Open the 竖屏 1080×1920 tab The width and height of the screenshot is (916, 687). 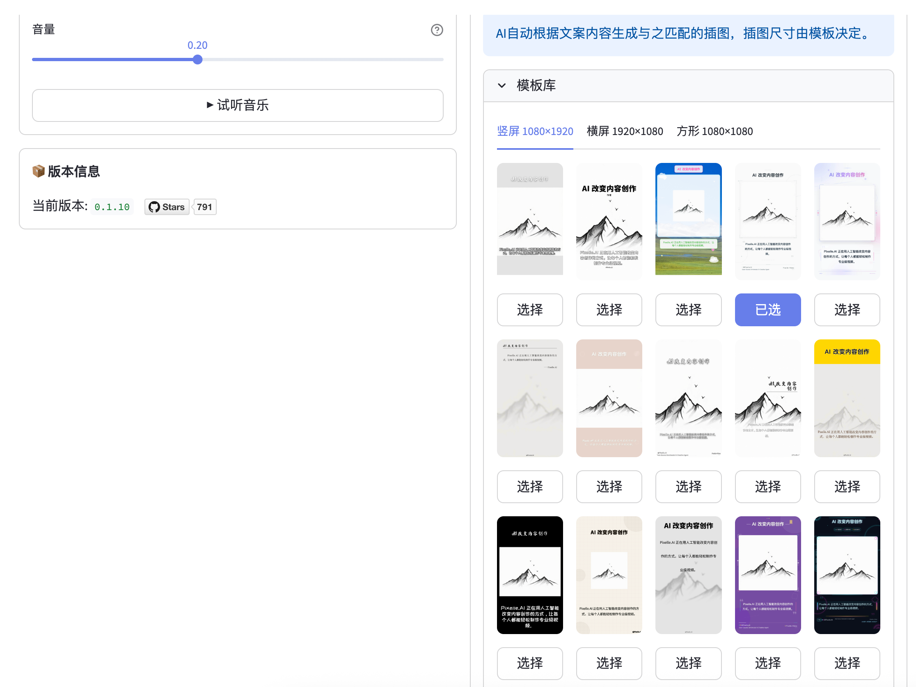[x=535, y=131]
